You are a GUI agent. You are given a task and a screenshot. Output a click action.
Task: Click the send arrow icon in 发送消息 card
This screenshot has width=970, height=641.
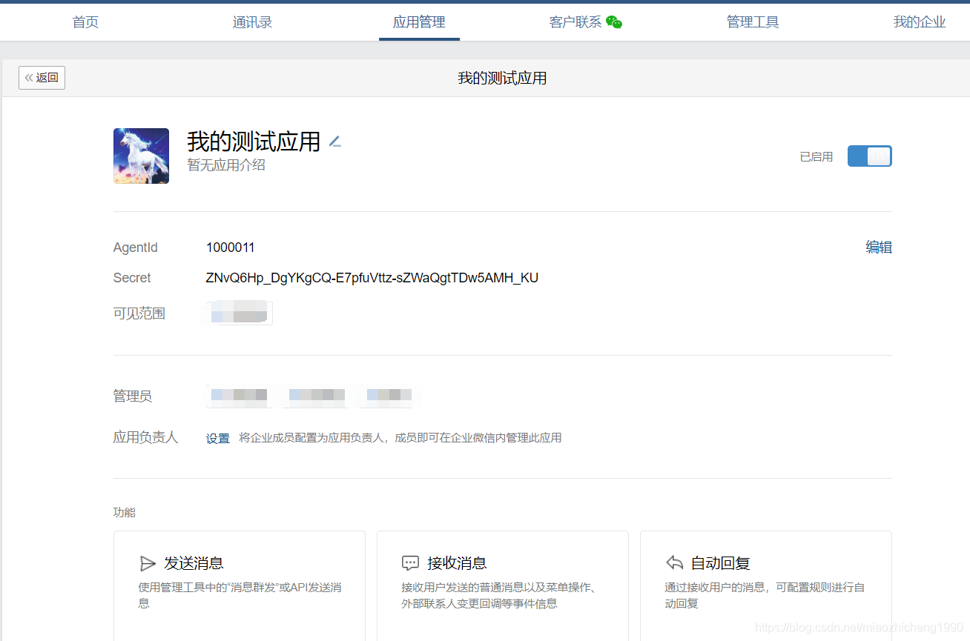(x=148, y=563)
